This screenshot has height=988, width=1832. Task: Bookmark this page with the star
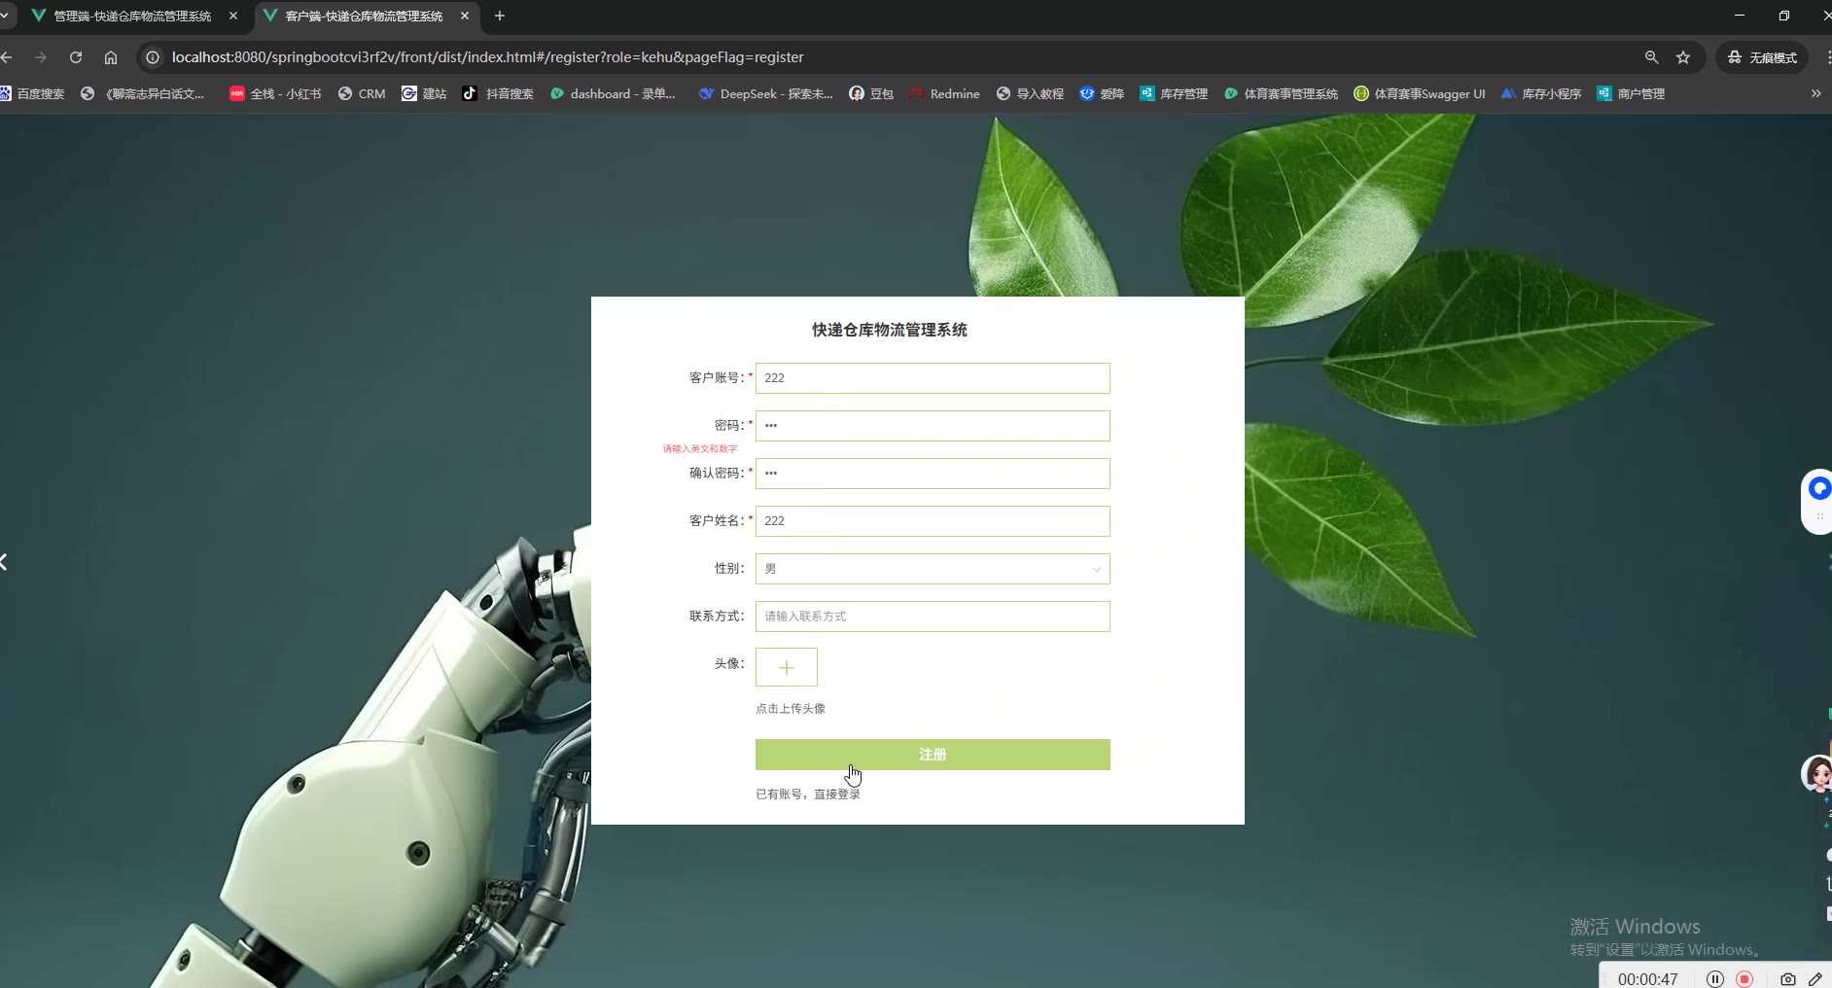(x=1683, y=57)
